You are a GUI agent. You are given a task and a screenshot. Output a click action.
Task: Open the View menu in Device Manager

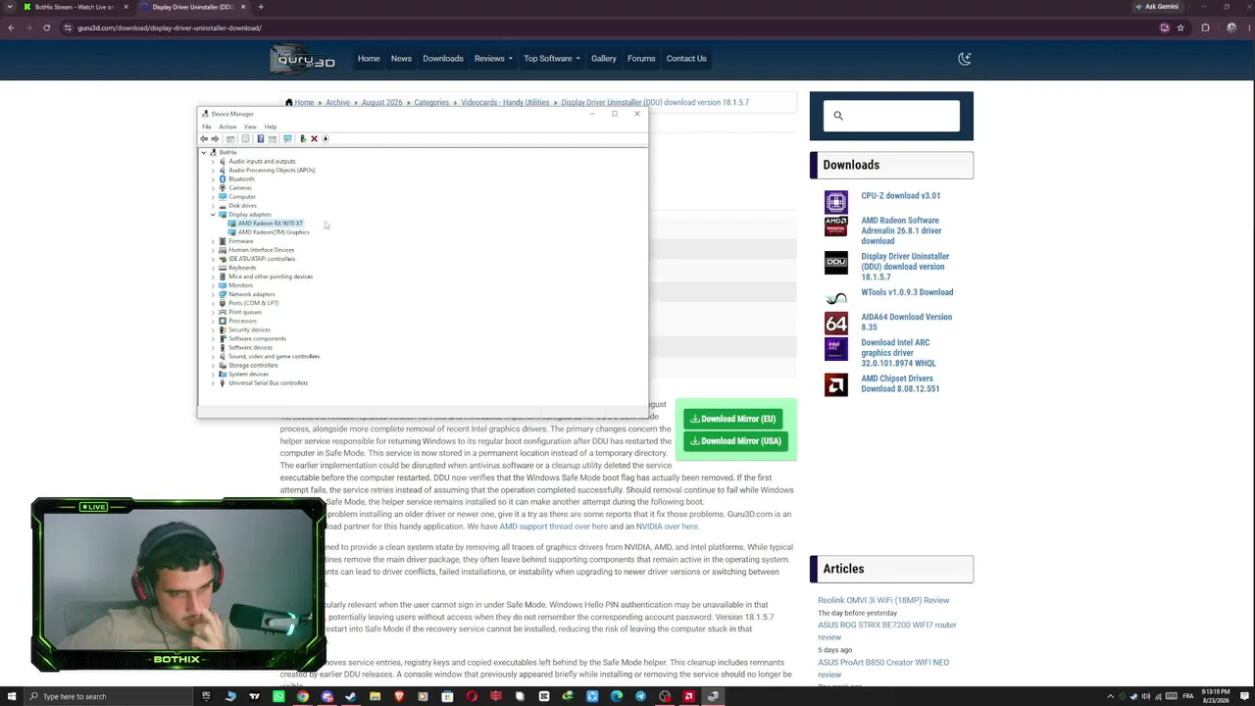click(250, 126)
